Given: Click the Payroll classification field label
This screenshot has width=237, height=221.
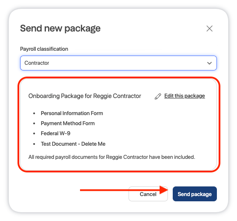Looking at the screenshot, I should 44,49.
